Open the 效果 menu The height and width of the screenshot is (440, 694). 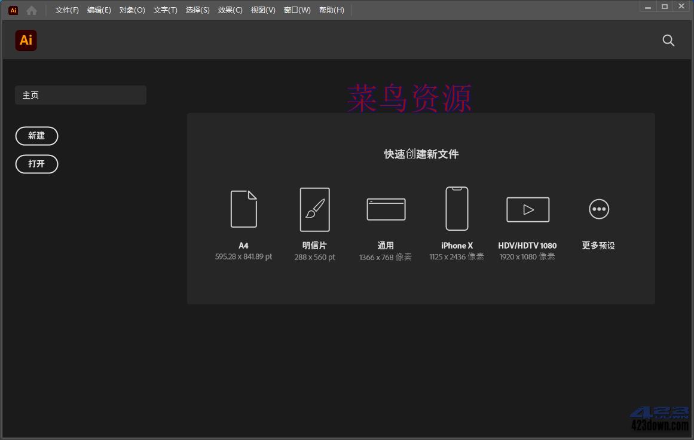(230, 10)
